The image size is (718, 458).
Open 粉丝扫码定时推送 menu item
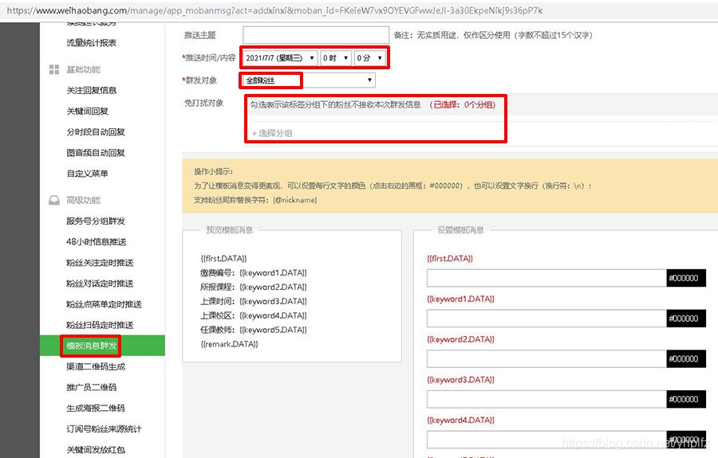(100, 325)
